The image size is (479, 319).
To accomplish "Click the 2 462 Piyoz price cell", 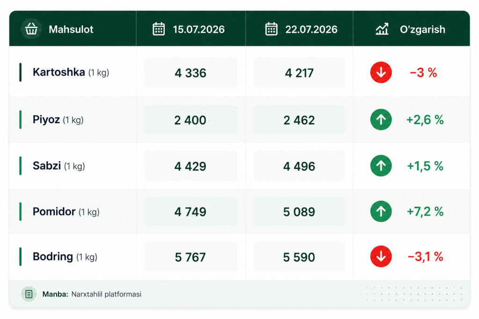I will 299,120.
